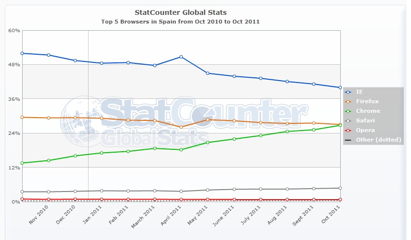Click the Nov 2010 axis label

(39, 215)
